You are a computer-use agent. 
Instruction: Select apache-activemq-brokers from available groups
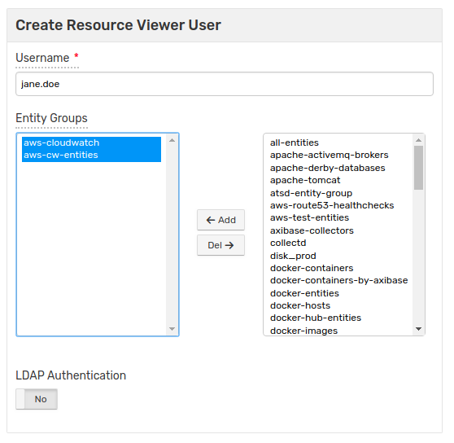point(329,155)
